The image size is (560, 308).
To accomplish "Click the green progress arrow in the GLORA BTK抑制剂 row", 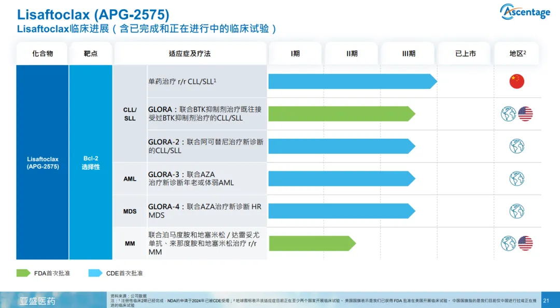I will pos(342,114).
